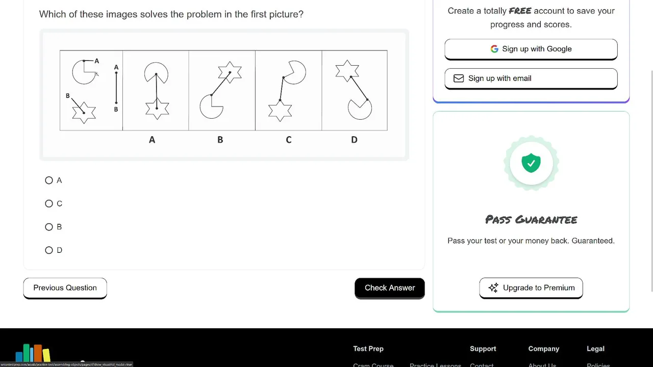Go to the Previous Question
This screenshot has width=653, height=367.
[x=65, y=288]
